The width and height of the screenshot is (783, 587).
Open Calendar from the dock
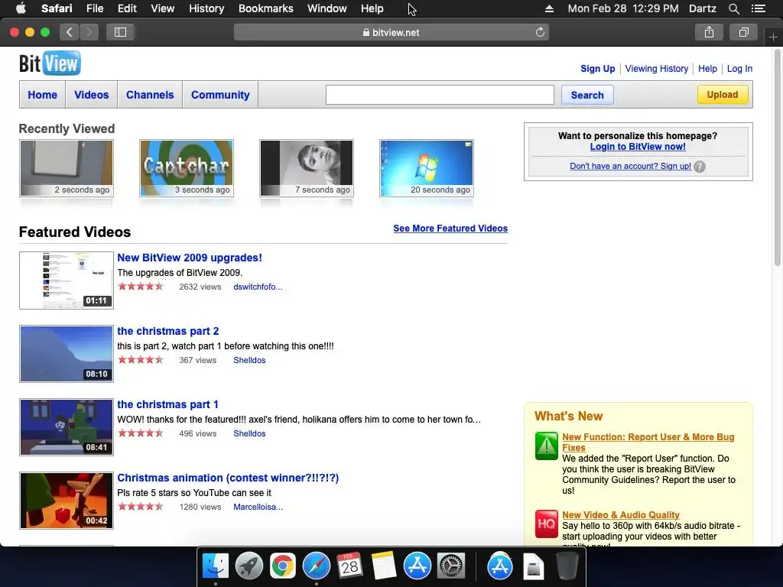tap(349, 566)
